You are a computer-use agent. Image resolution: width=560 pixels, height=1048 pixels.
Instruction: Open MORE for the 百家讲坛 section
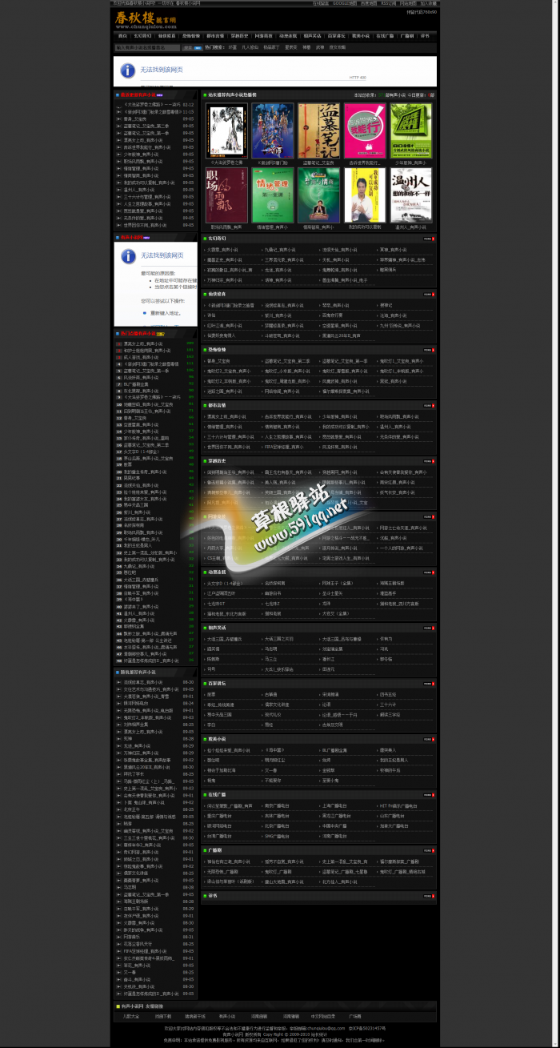[x=428, y=683]
